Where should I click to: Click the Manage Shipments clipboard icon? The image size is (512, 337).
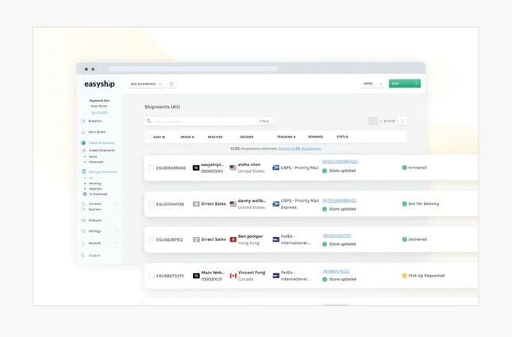(x=83, y=172)
